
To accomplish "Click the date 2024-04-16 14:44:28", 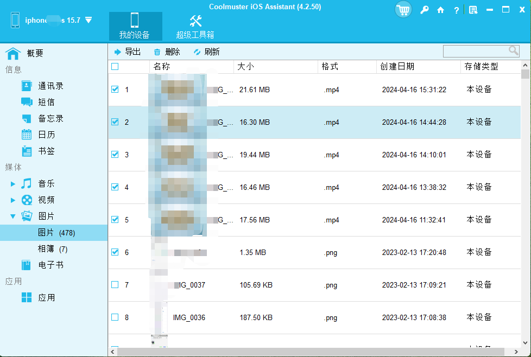I will pos(414,122).
